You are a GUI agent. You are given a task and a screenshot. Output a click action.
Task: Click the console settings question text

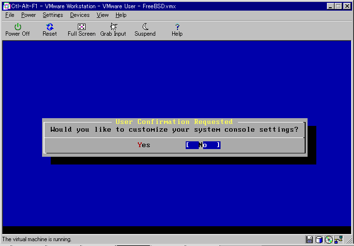174,130
